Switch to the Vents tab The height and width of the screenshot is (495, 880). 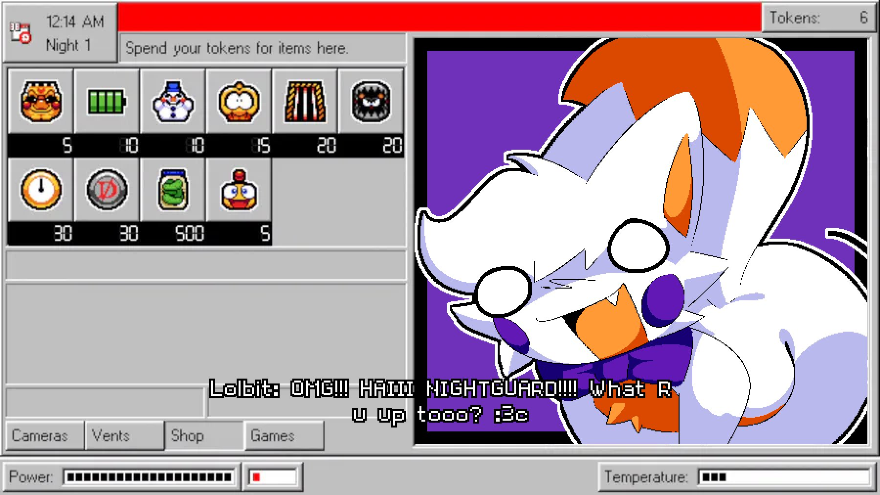[125, 435]
